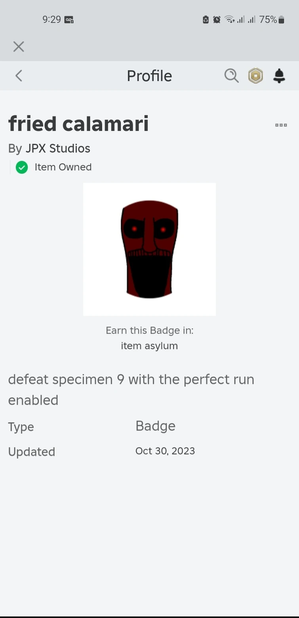Close the profile overlay with the X icon
299x618 pixels.
pos(18,46)
